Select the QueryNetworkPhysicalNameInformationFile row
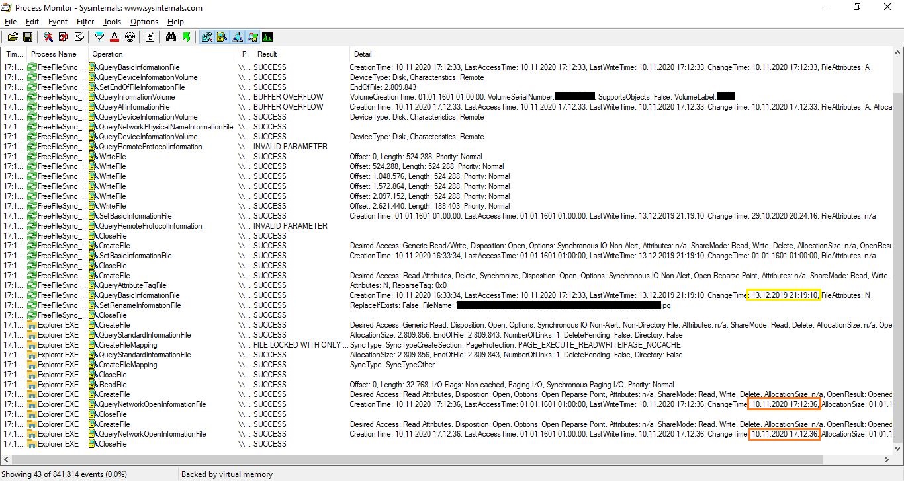904x481 pixels. 447,127
